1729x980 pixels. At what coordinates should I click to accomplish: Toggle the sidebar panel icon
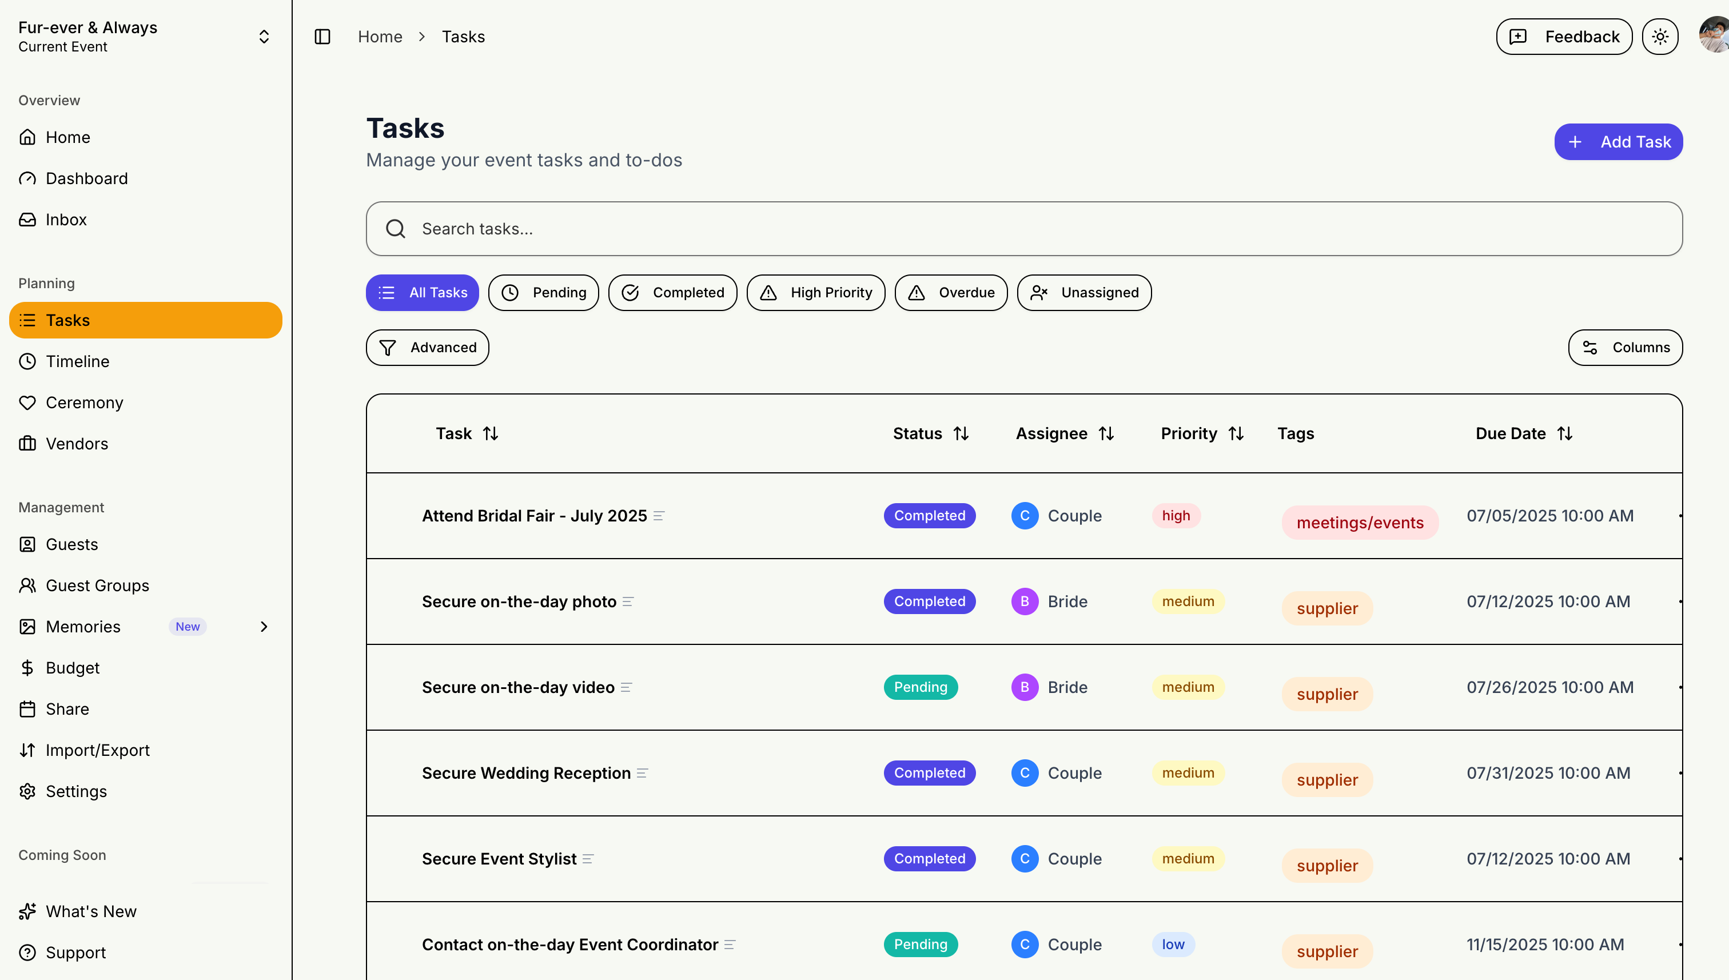[x=322, y=37]
